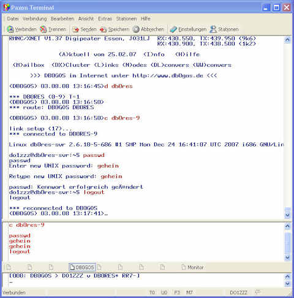Switch to the Monitor tab

point(192,267)
